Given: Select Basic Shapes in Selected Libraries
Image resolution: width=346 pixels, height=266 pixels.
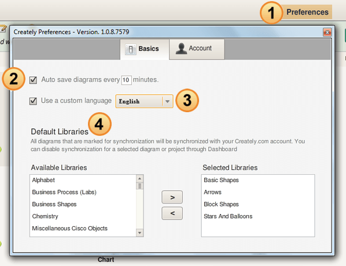Looking at the screenshot, I should click(x=257, y=180).
